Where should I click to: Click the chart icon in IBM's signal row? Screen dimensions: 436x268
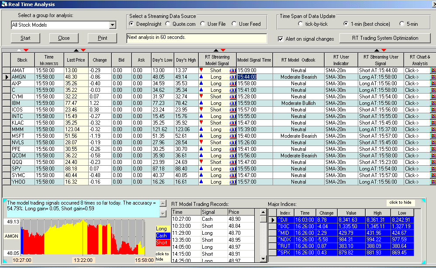(x=233, y=103)
